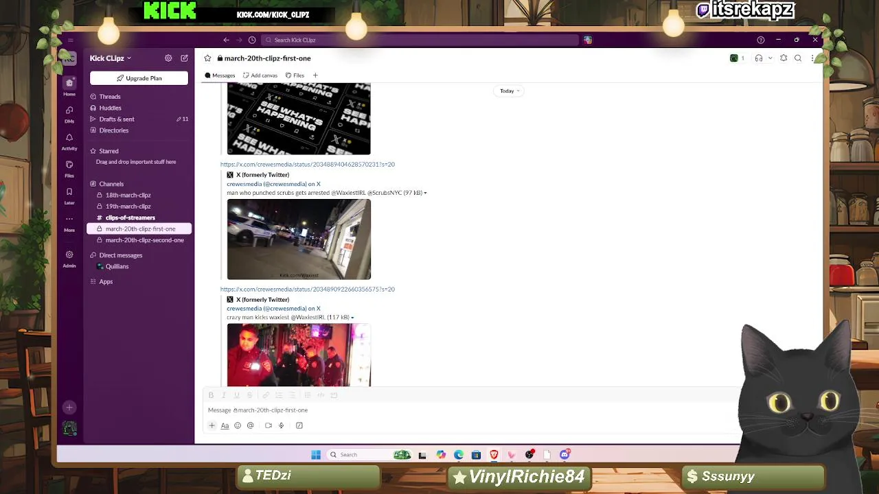Toggle code formatting in composer
The height and width of the screenshot is (494, 879).
tap(321, 395)
